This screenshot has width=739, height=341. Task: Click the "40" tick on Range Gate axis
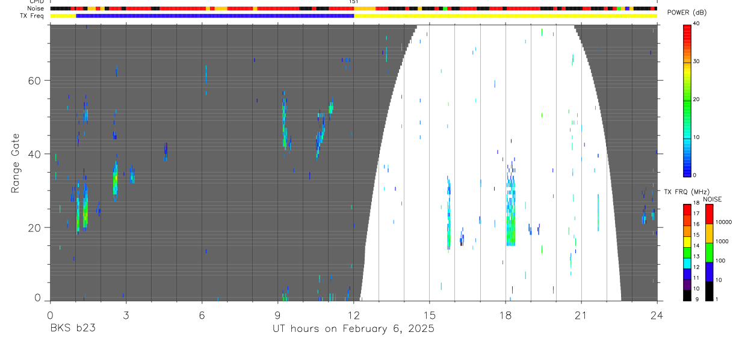(35, 154)
